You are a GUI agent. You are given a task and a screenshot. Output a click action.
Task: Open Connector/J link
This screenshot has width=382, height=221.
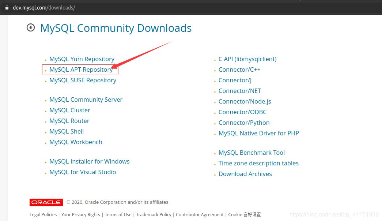[235, 80]
